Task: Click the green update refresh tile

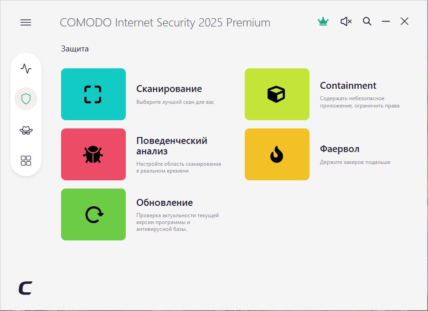Action: pos(93,214)
